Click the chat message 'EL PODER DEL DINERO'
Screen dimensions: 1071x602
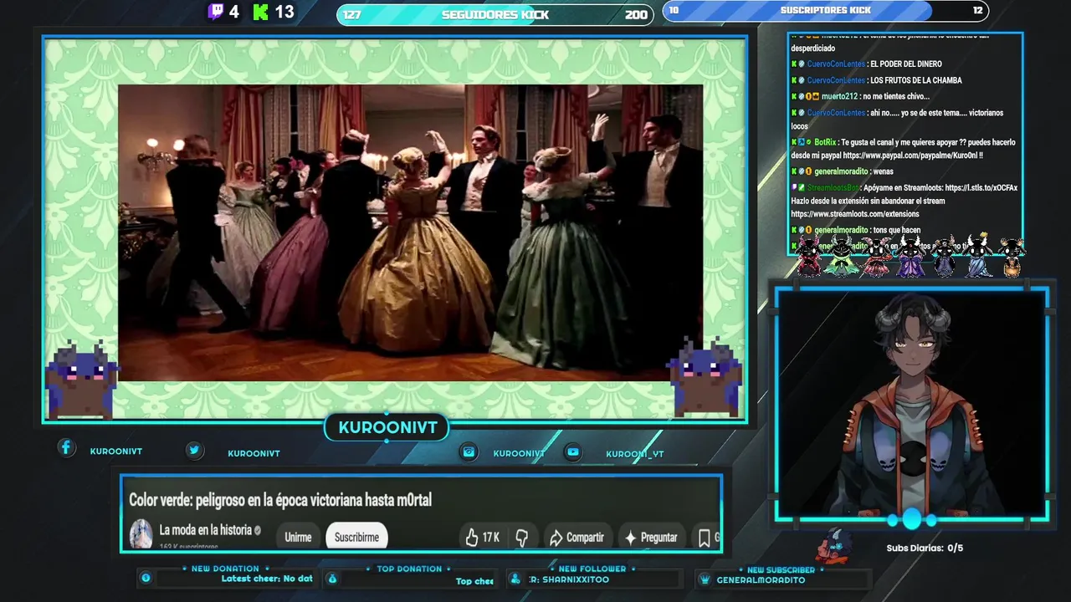point(906,64)
